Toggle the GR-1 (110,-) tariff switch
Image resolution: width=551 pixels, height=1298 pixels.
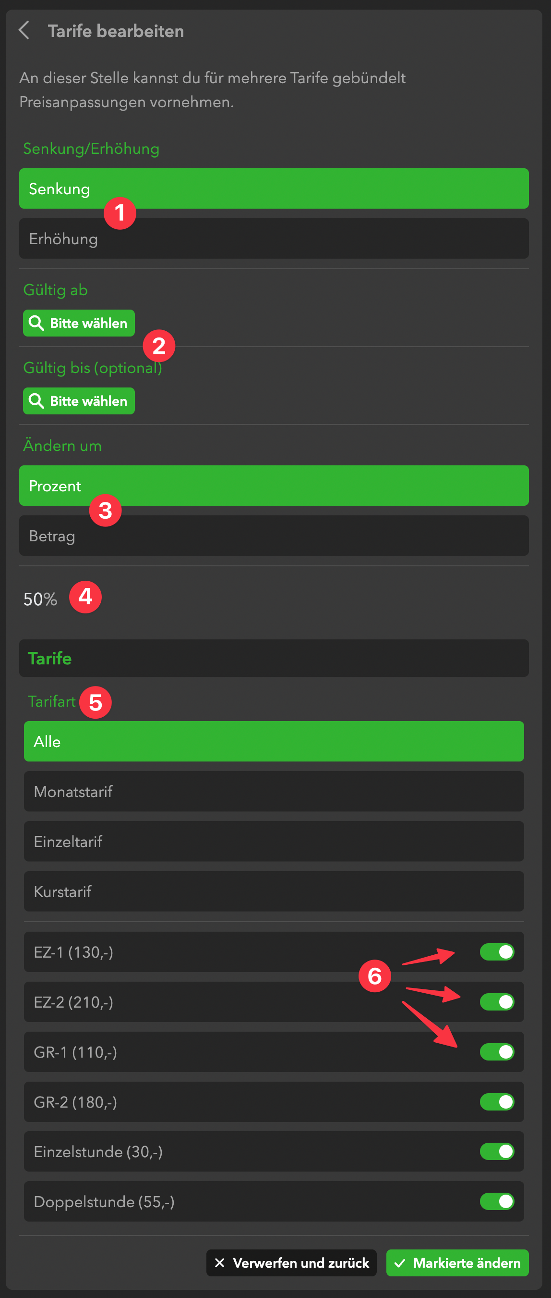pos(497,1051)
